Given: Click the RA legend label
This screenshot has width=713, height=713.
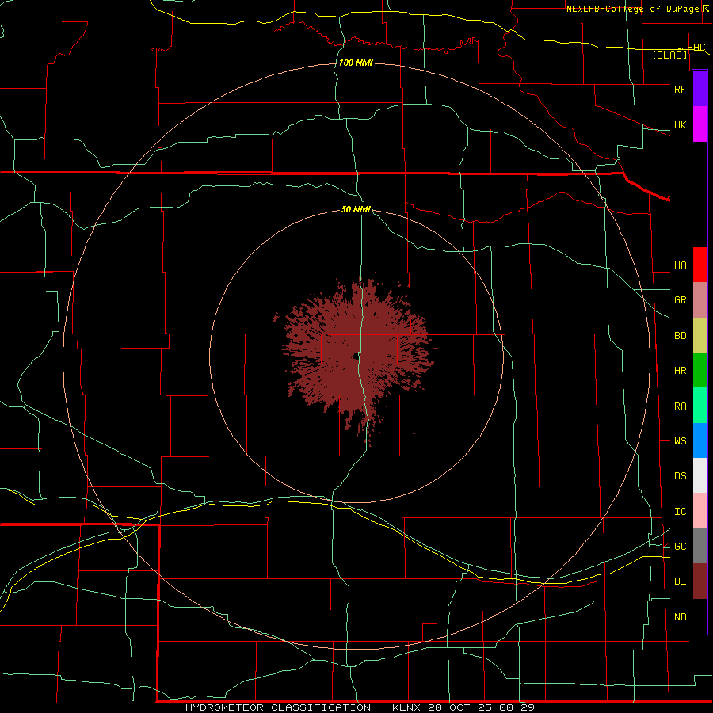Looking at the screenshot, I should pos(680,406).
